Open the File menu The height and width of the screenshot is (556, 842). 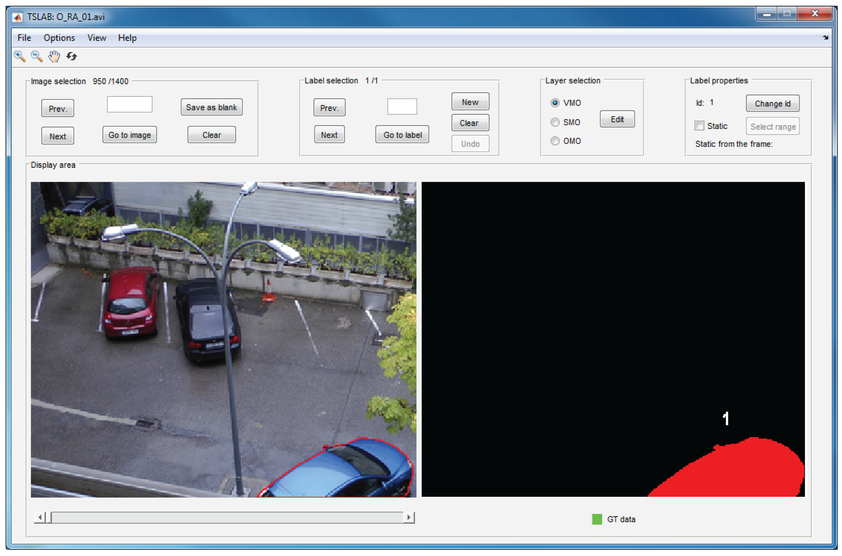tap(24, 38)
